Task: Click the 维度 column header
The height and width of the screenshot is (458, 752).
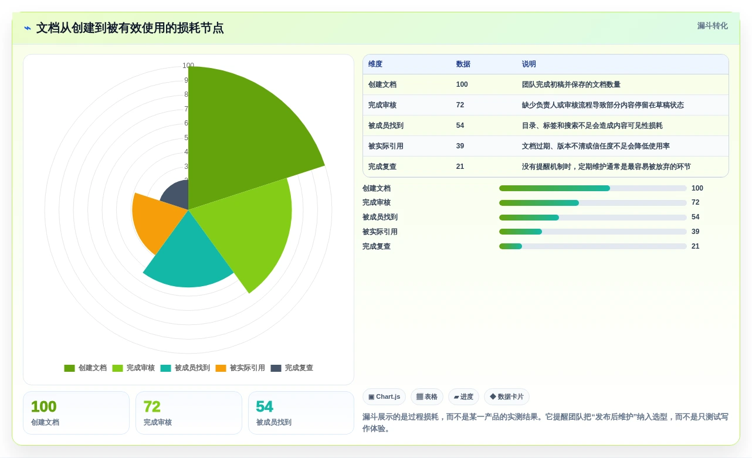Action: click(375, 65)
